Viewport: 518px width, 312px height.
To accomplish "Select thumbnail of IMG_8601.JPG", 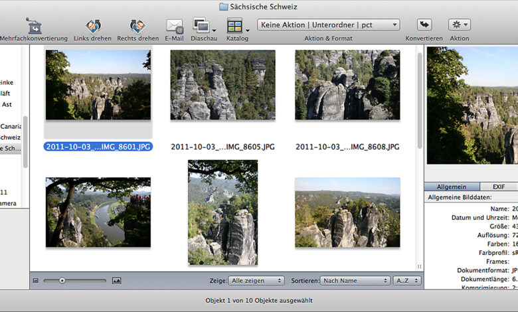I will [x=98, y=85].
